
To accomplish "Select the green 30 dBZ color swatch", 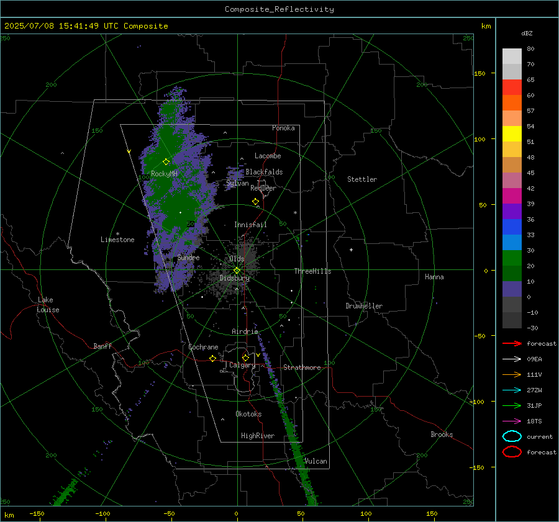I will pos(512,258).
